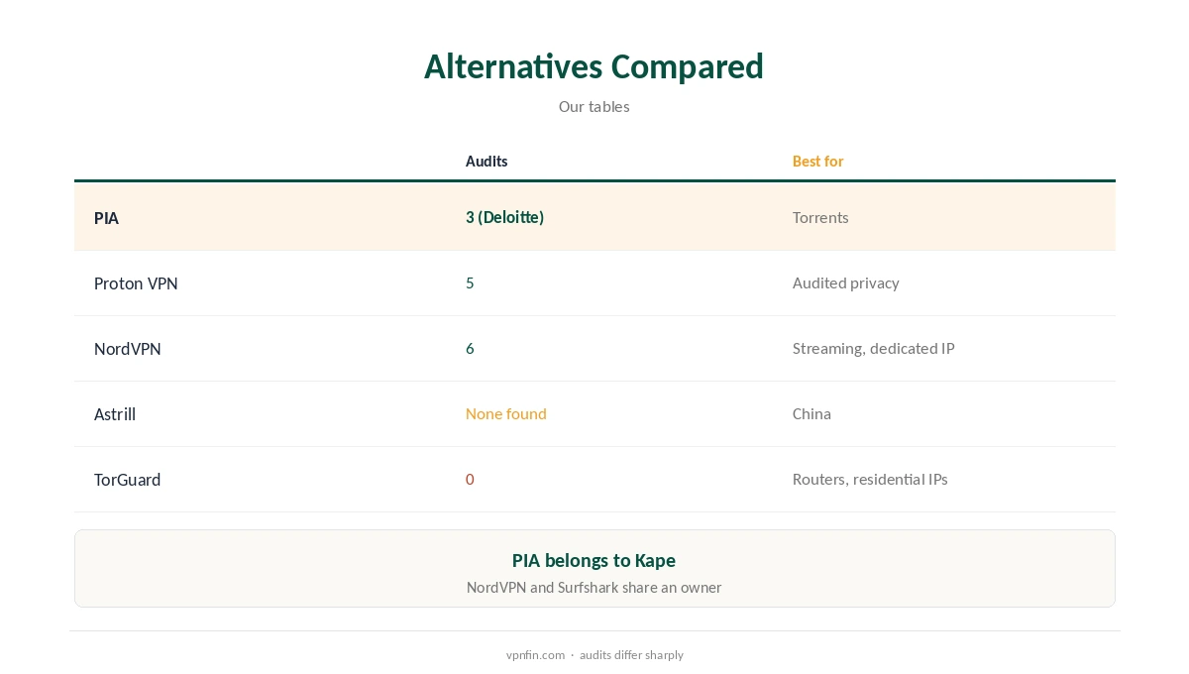This screenshot has width=1189, height=674.
Task: Click the 'PIA belongs to Kape' callout title
Action: click(594, 561)
